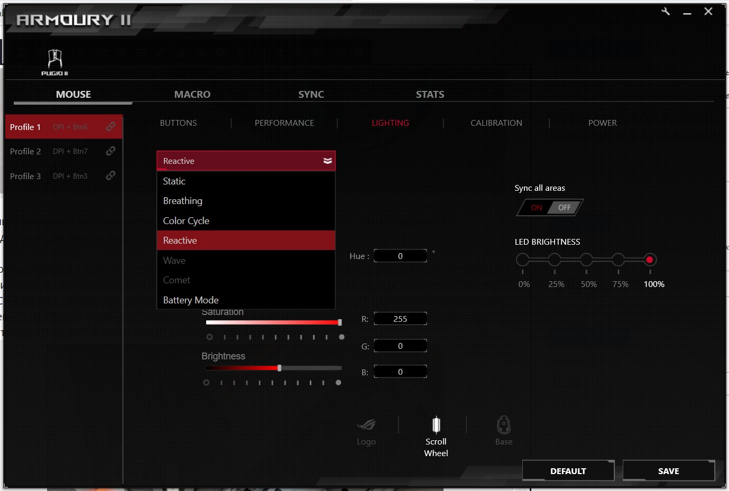Open the STATS tab
Viewport: 729px width, 491px height.
[430, 94]
